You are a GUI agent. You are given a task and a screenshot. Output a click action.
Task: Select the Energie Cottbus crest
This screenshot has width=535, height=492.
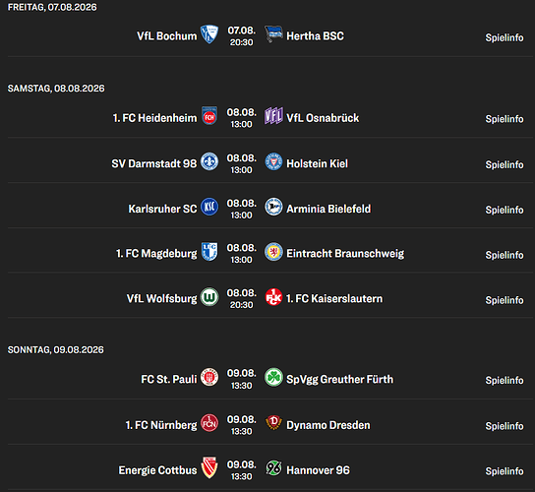209,467
